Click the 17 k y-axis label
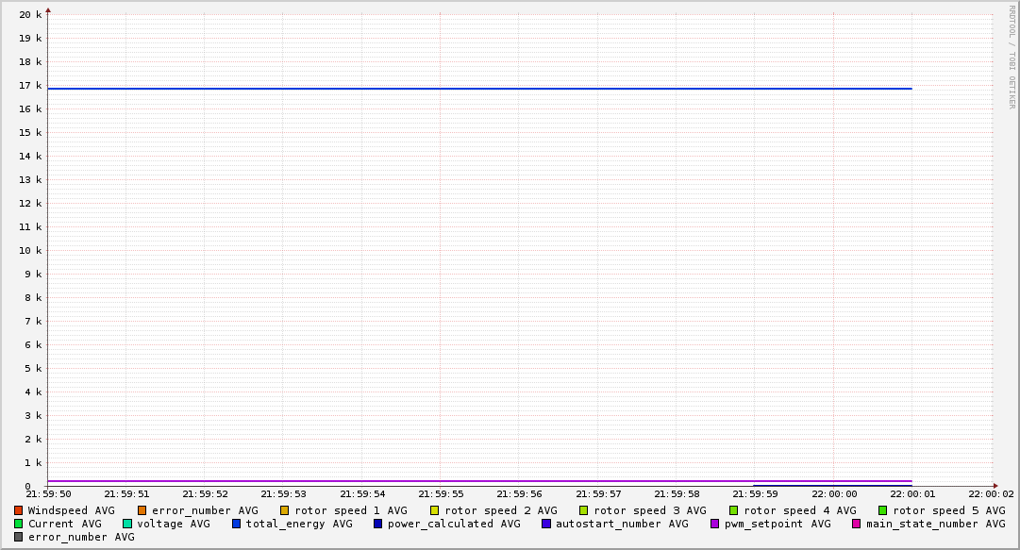The height and width of the screenshot is (550, 1020). coord(31,86)
